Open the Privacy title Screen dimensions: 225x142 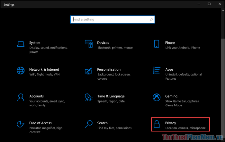click(170, 123)
